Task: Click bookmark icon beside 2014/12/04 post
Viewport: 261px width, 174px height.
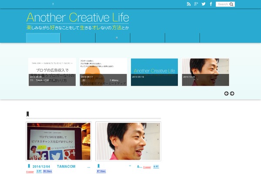Action: [x=29, y=166]
